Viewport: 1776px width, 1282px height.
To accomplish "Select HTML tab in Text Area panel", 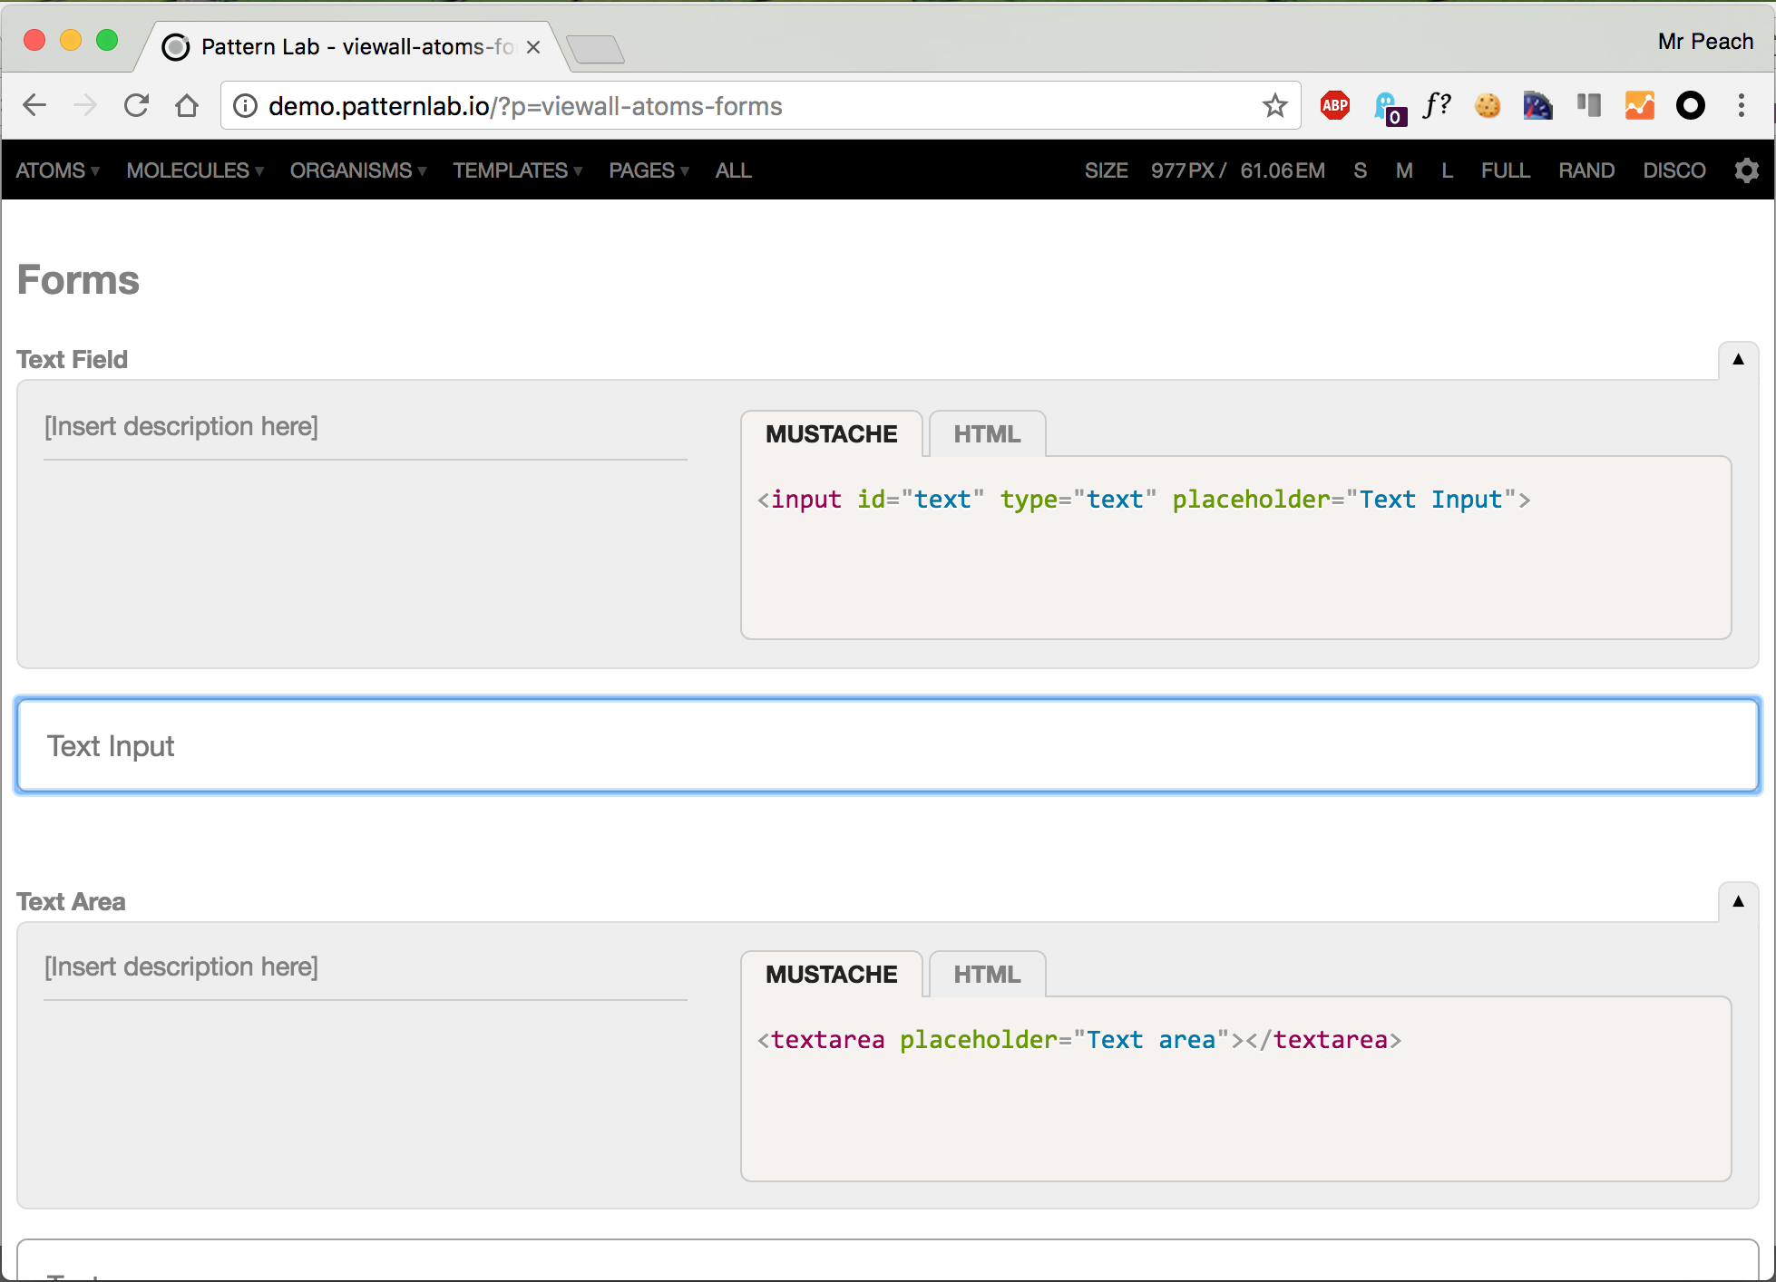I will click(x=987, y=975).
